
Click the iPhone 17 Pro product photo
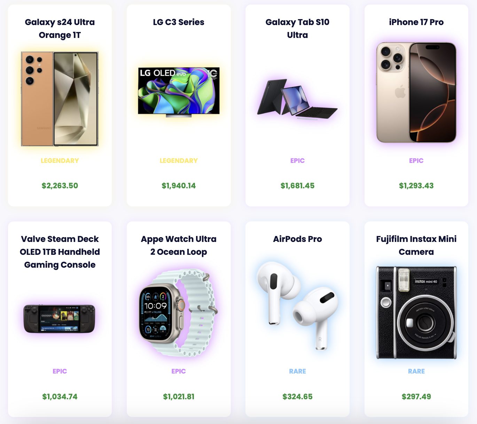coord(416,93)
